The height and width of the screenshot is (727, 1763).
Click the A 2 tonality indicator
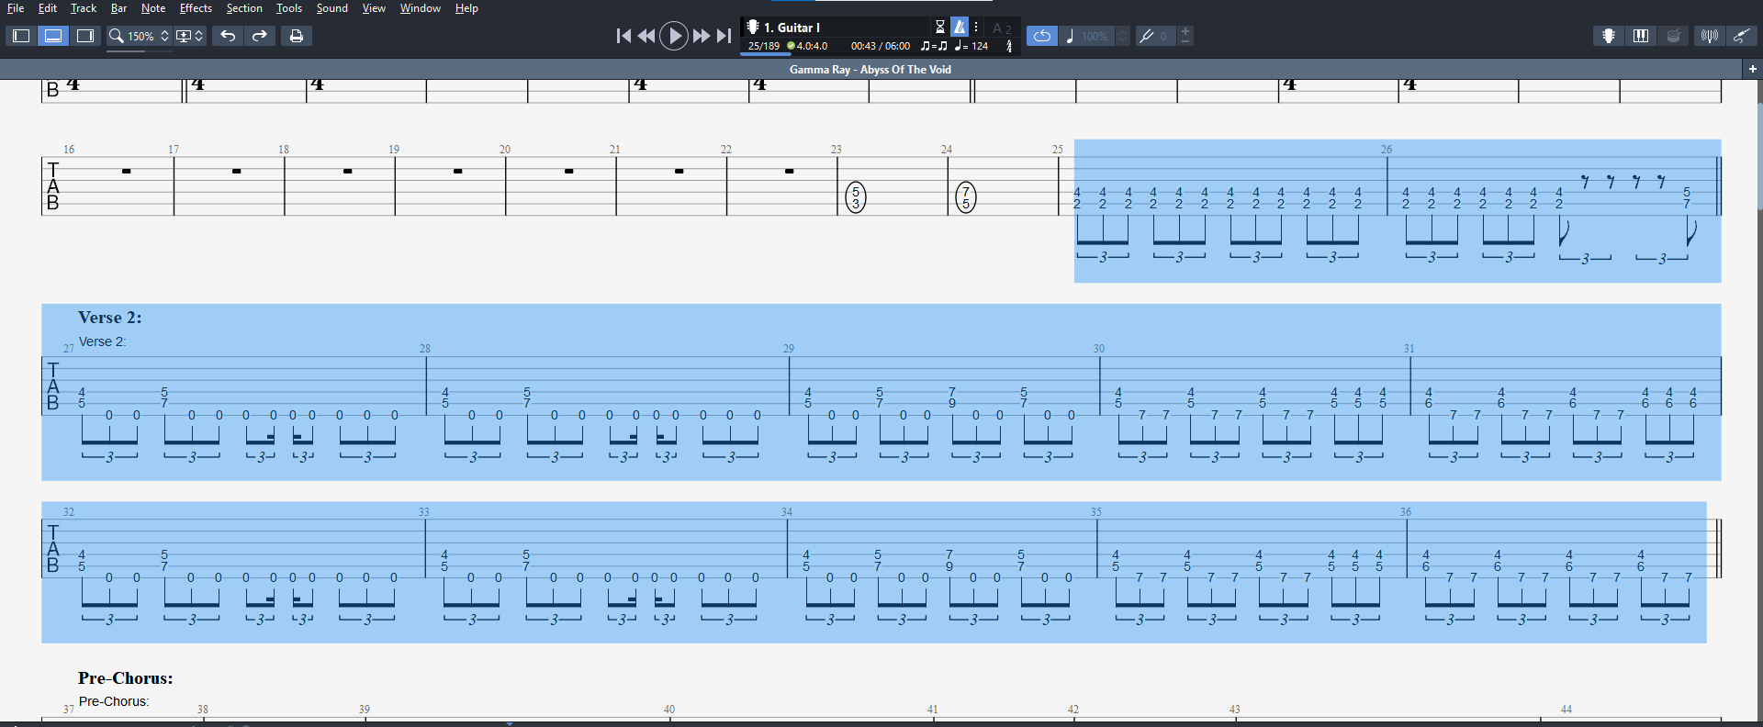1002,28
